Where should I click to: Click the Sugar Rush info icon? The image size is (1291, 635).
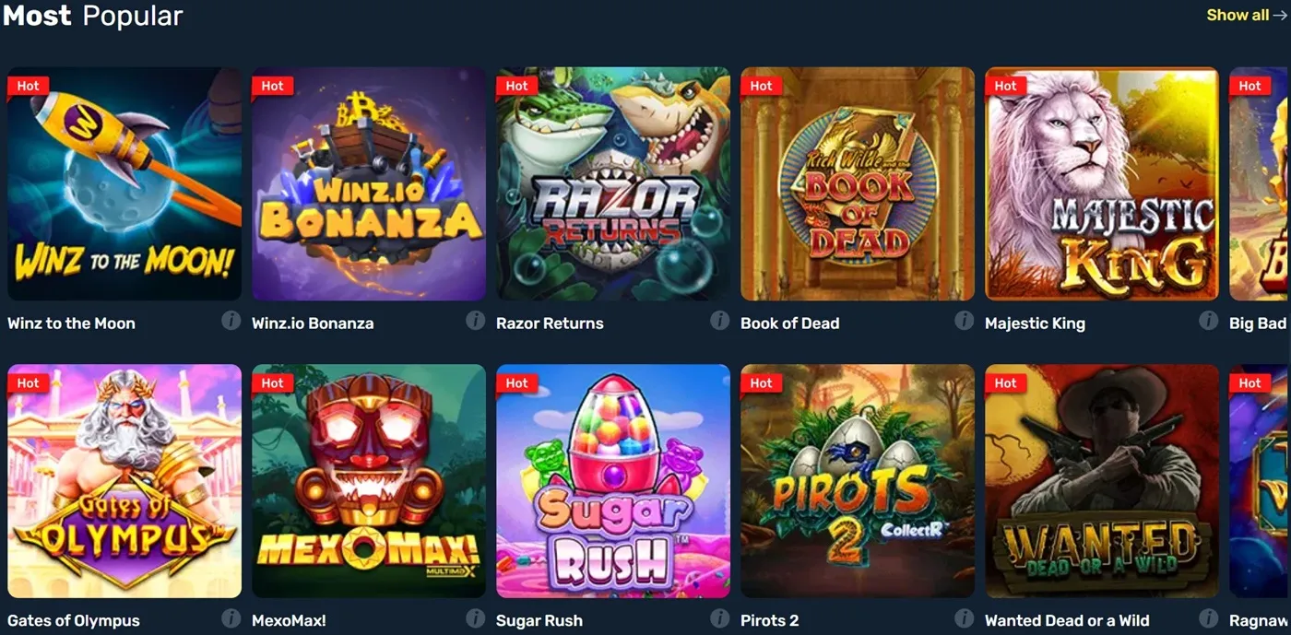[x=719, y=618]
